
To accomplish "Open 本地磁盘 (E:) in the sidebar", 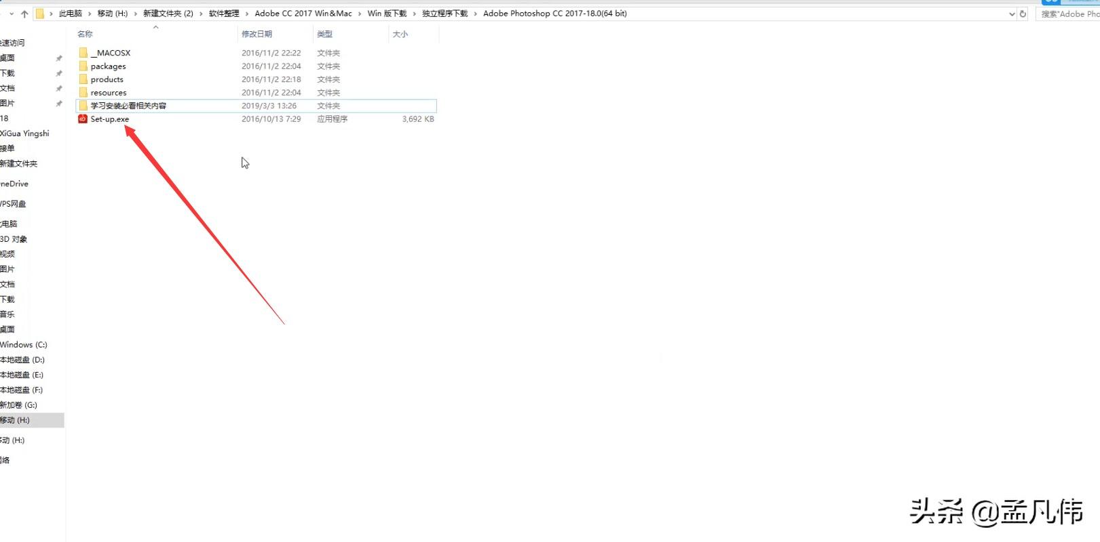I will point(22,375).
